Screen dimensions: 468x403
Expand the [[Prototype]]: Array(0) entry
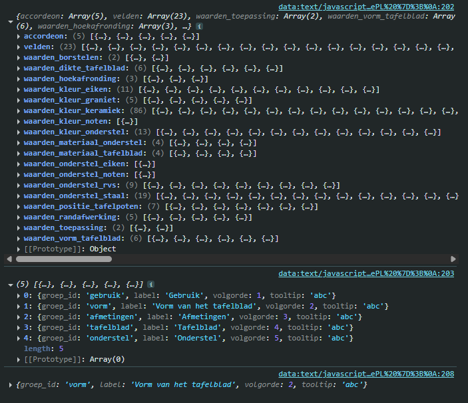point(19,360)
